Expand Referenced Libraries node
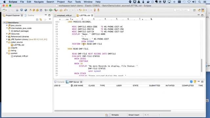 7,36
